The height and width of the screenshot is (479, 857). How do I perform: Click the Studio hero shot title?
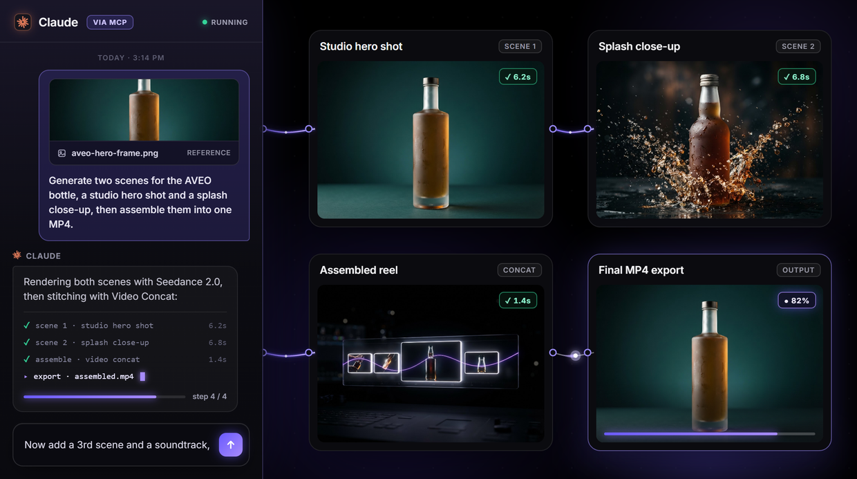tap(361, 46)
